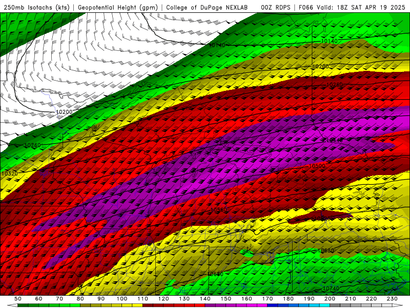The image size is (410, 308).
Task: Select the 120 knot colorbar label
Action: [x=163, y=299]
